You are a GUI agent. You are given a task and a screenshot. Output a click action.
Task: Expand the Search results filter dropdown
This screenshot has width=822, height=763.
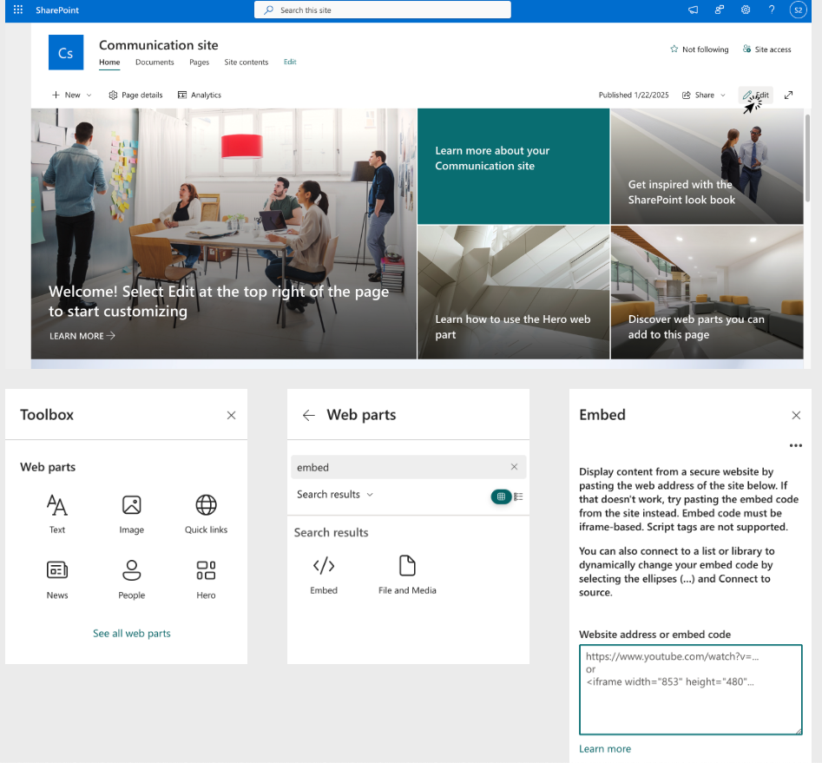click(335, 495)
